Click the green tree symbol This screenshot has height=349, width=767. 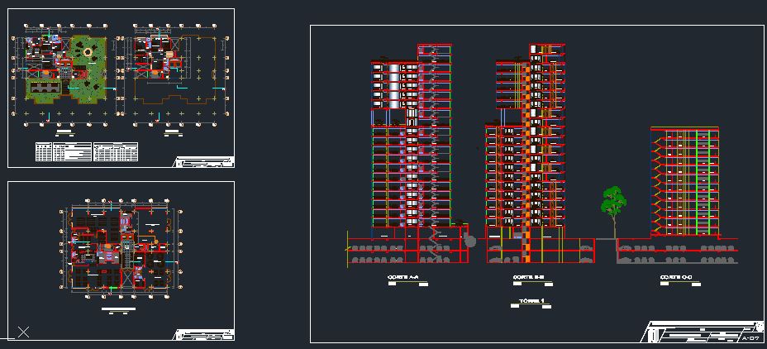(612, 201)
